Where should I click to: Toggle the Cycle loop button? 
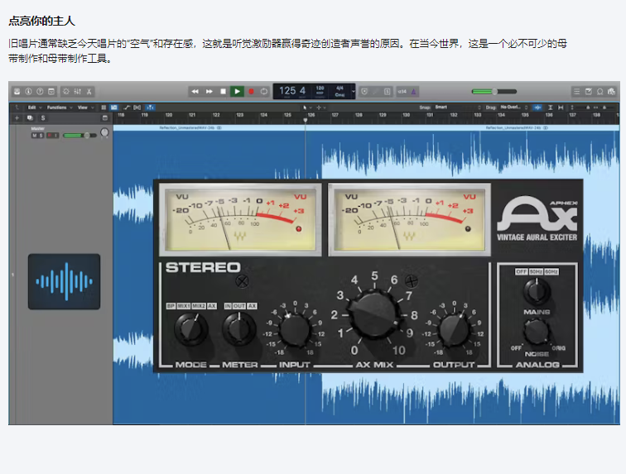point(264,91)
